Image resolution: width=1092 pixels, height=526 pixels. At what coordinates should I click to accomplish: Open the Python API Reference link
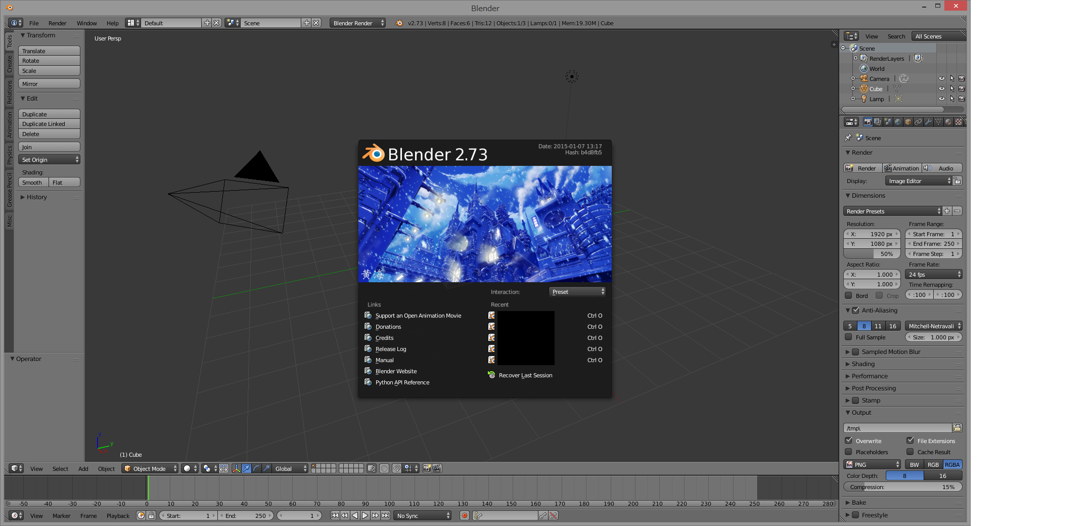click(402, 382)
